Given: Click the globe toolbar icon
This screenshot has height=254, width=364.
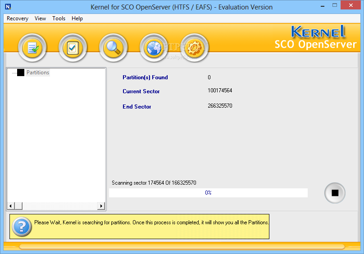Looking at the screenshot, I should [x=154, y=48].
